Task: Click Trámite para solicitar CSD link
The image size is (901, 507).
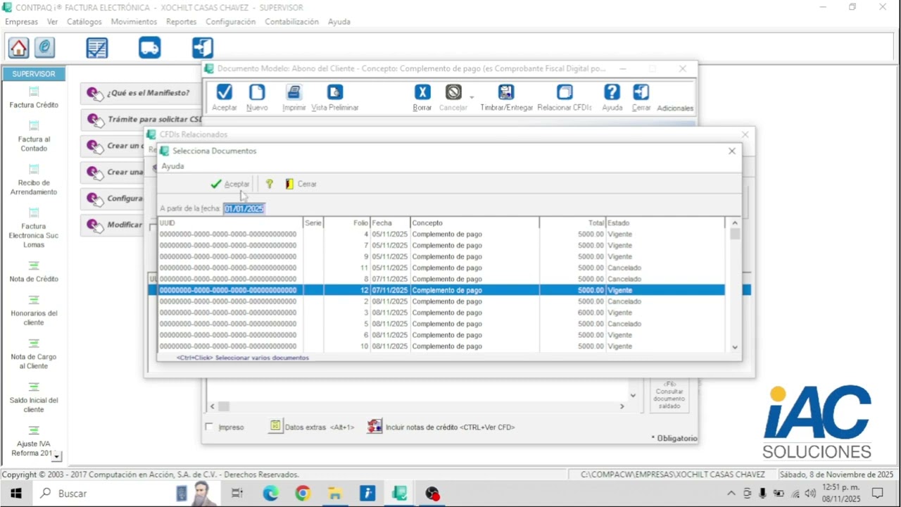Action: (x=155, y=120)
